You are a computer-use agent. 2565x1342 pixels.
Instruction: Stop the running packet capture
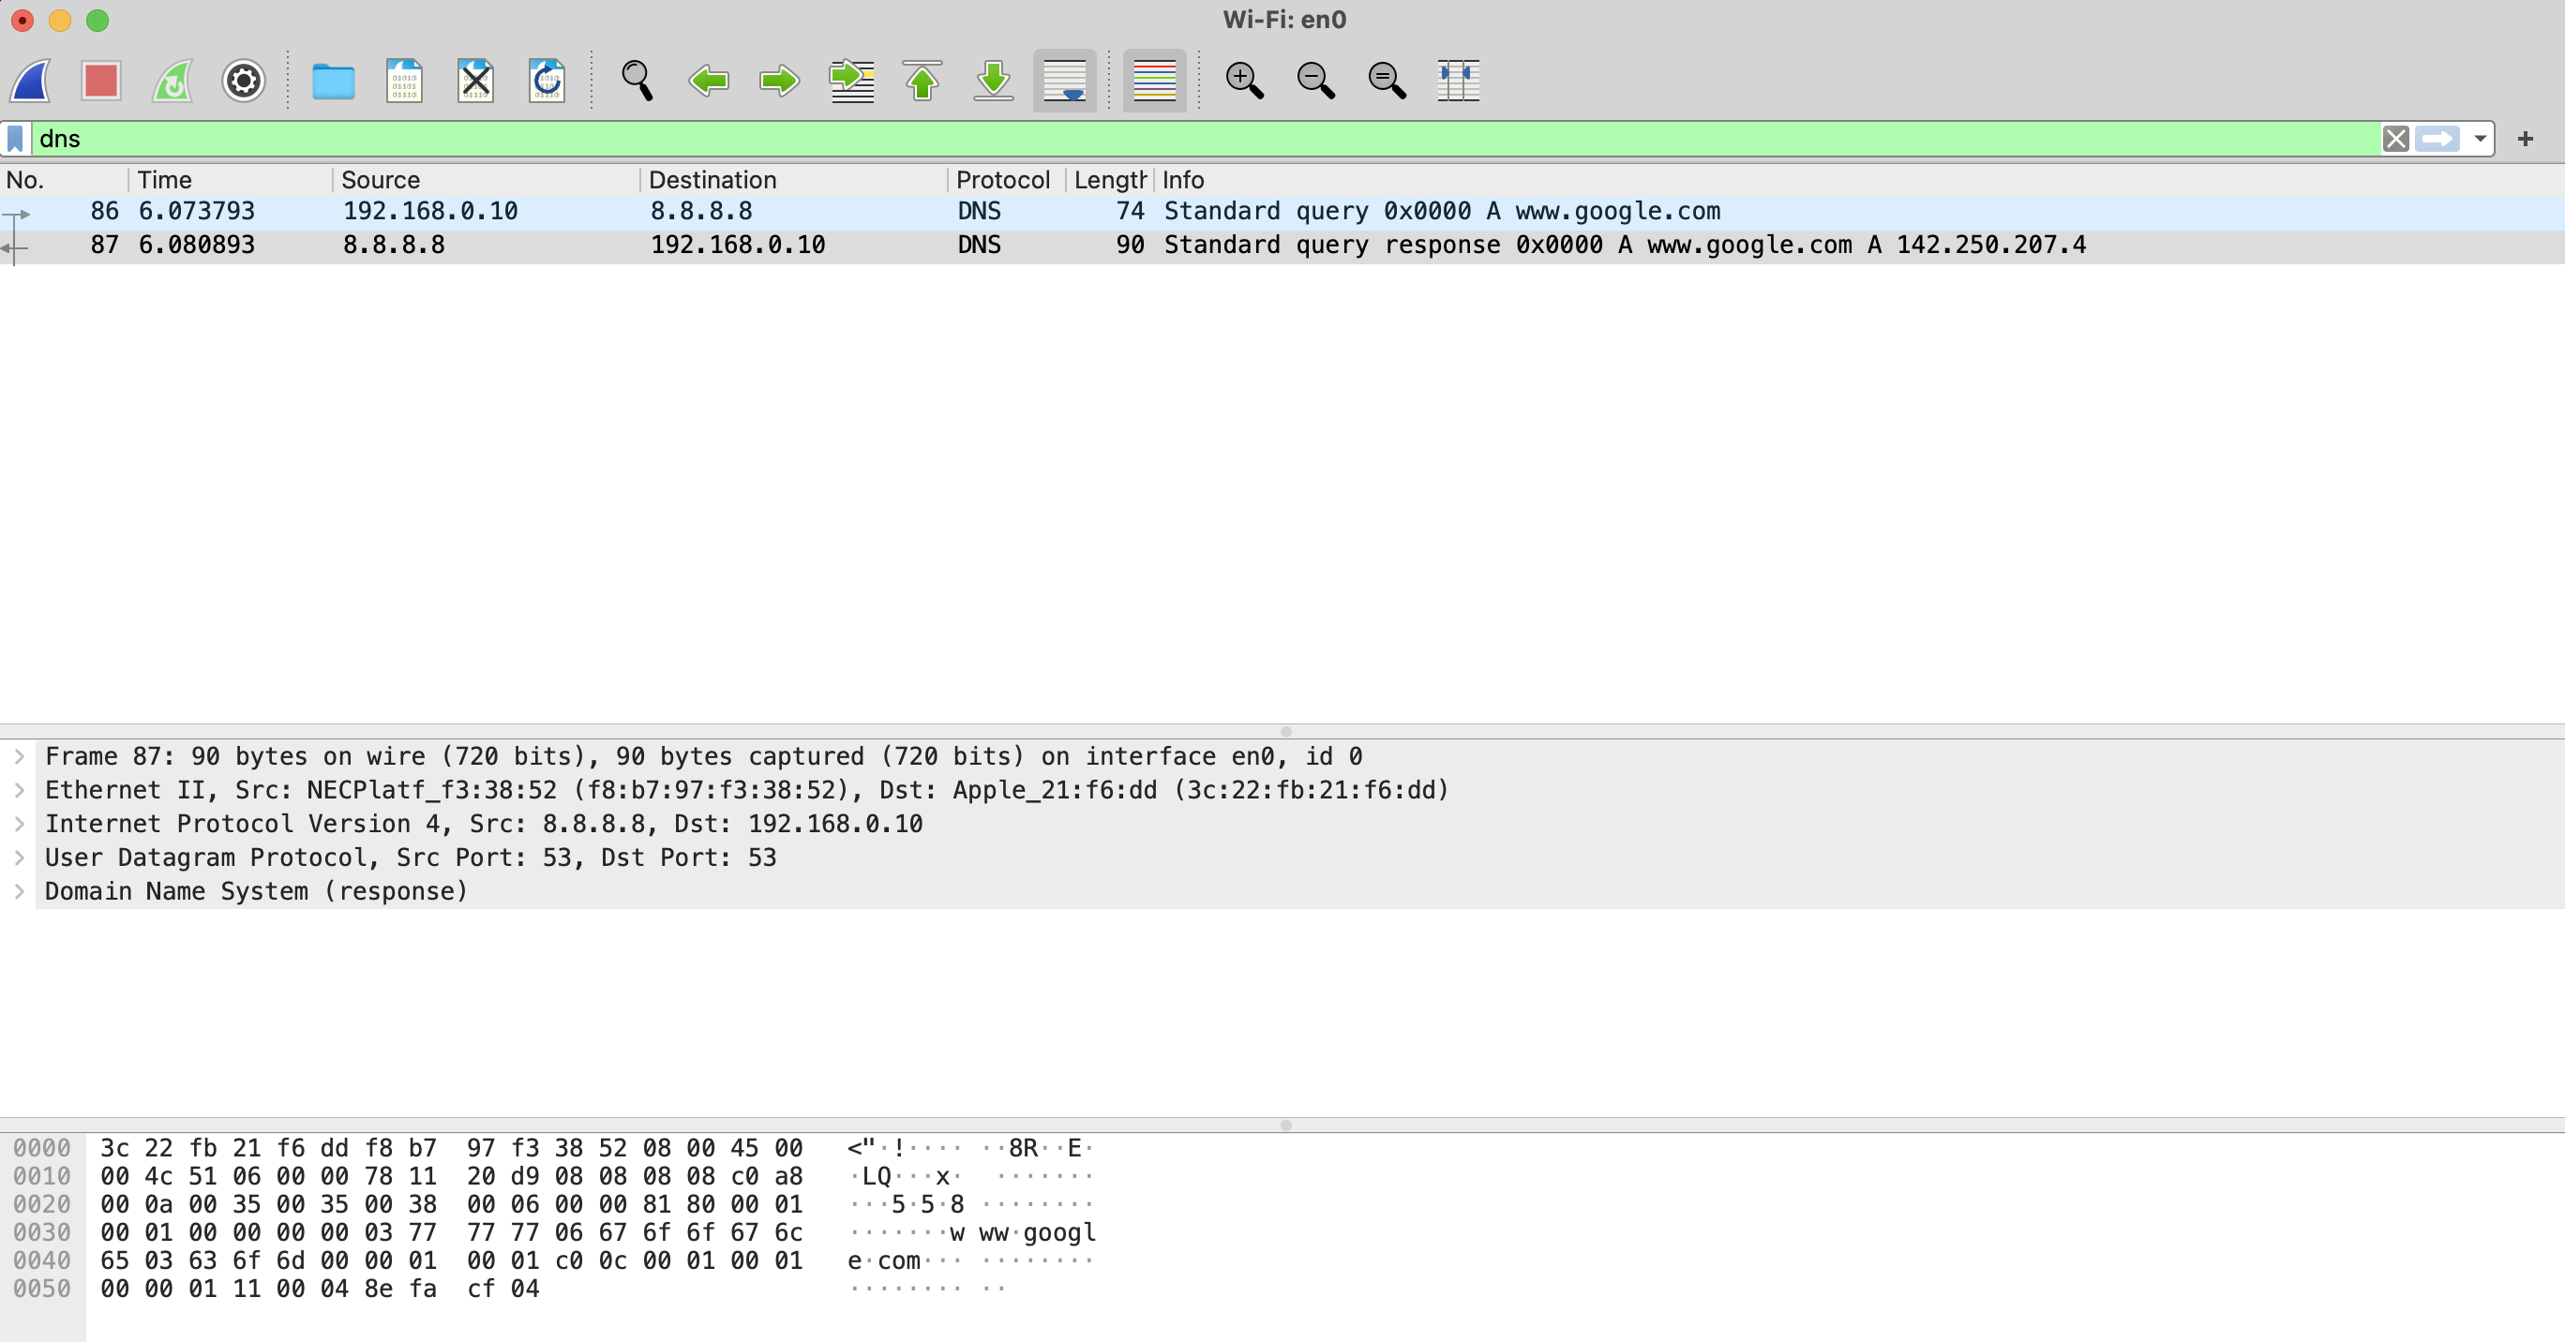pos(100,81)
